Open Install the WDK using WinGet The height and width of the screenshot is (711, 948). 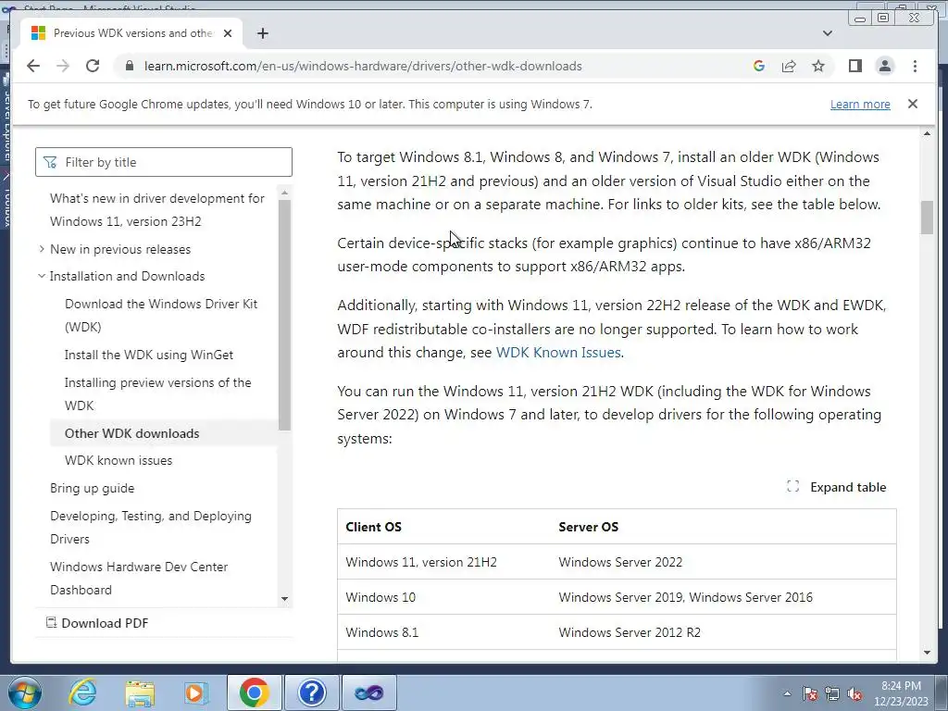pyautogui.click(x=149, y=355)
